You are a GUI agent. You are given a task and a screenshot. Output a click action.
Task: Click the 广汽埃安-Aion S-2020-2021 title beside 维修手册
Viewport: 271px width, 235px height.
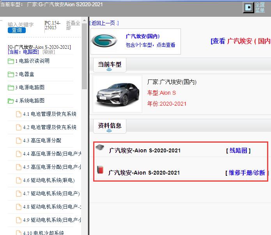(x=144, y=173)
